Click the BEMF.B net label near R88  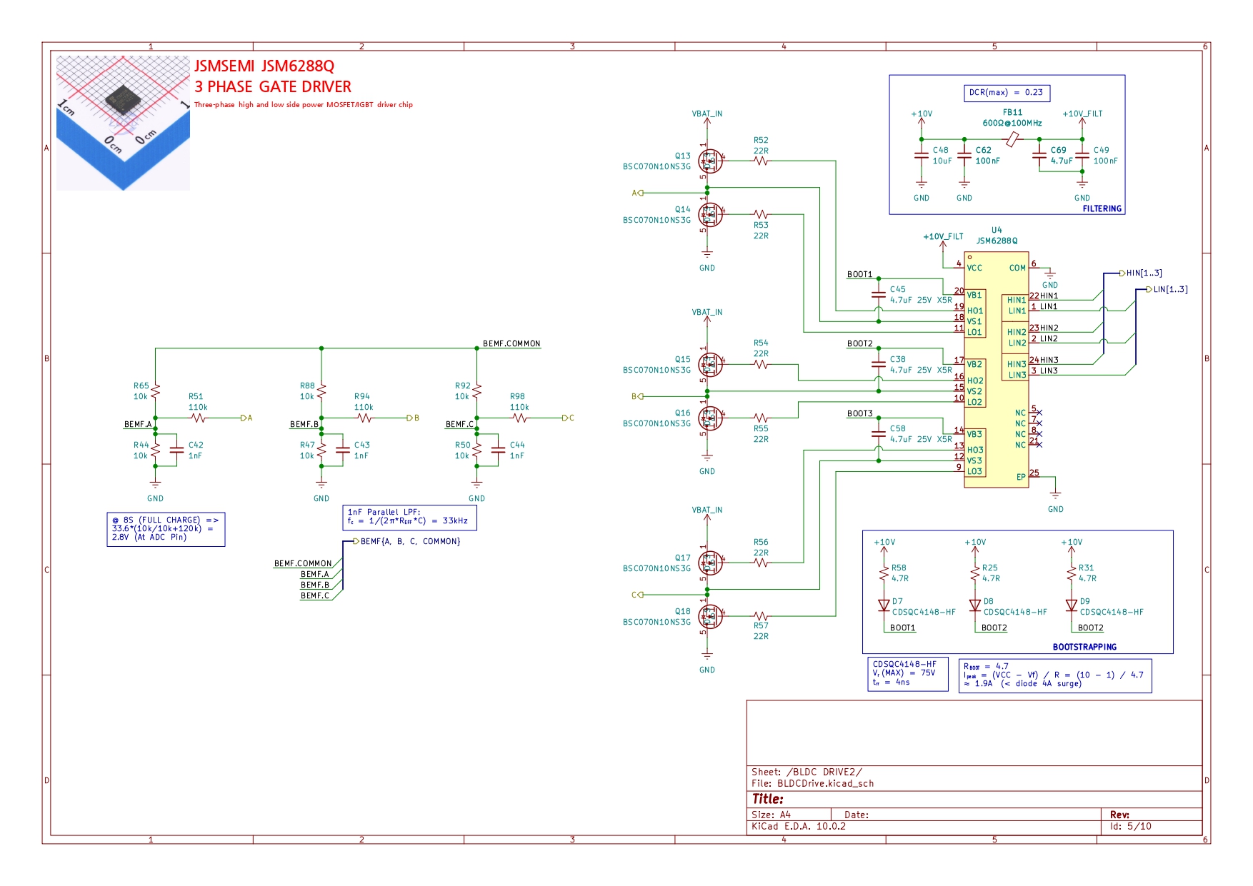click(x=304, y=424)
